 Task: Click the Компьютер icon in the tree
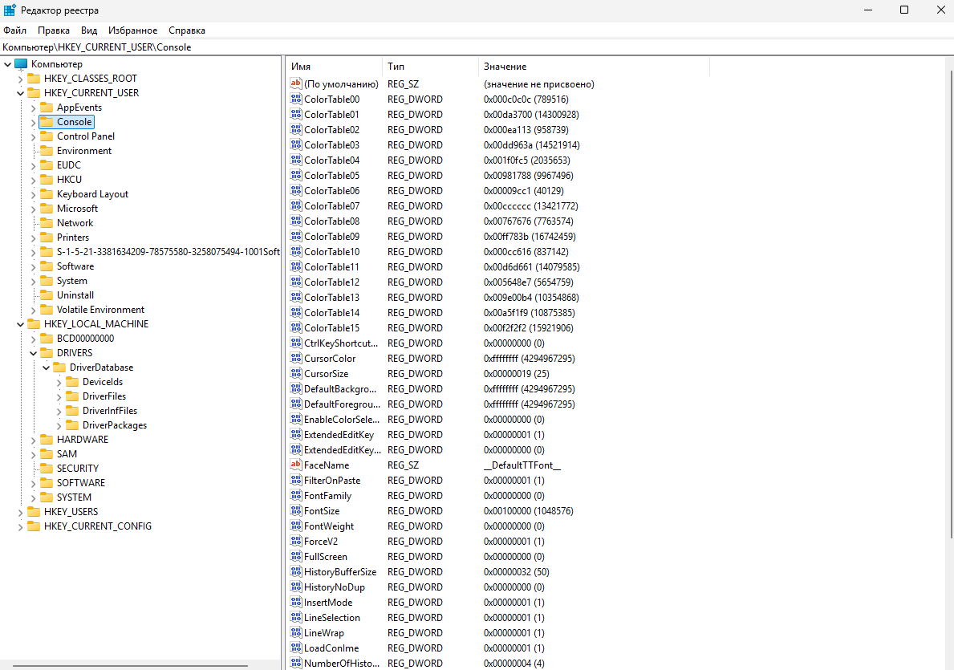[22, 64]
